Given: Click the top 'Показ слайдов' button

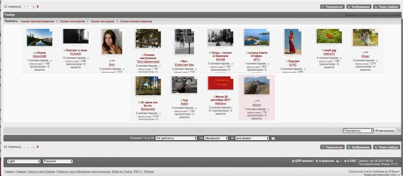Looking at the screenshot, I should [x=386, y=7].
